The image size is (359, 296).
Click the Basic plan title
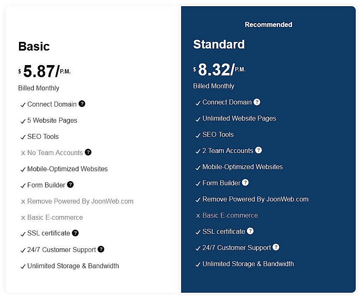point(34,47)
